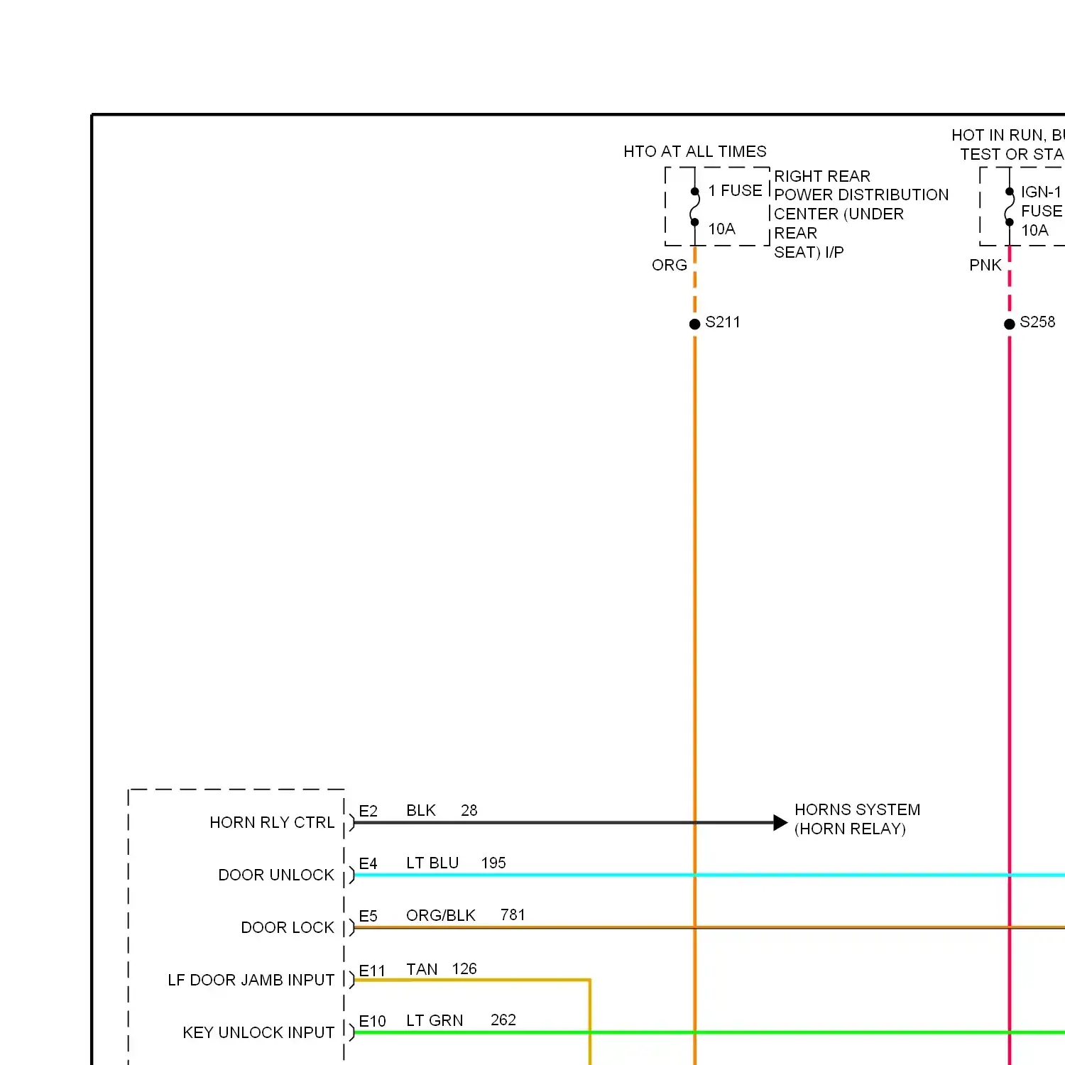
Task: Click the 'HORN RLY CTRL' pin name
Action: [272, 822]
